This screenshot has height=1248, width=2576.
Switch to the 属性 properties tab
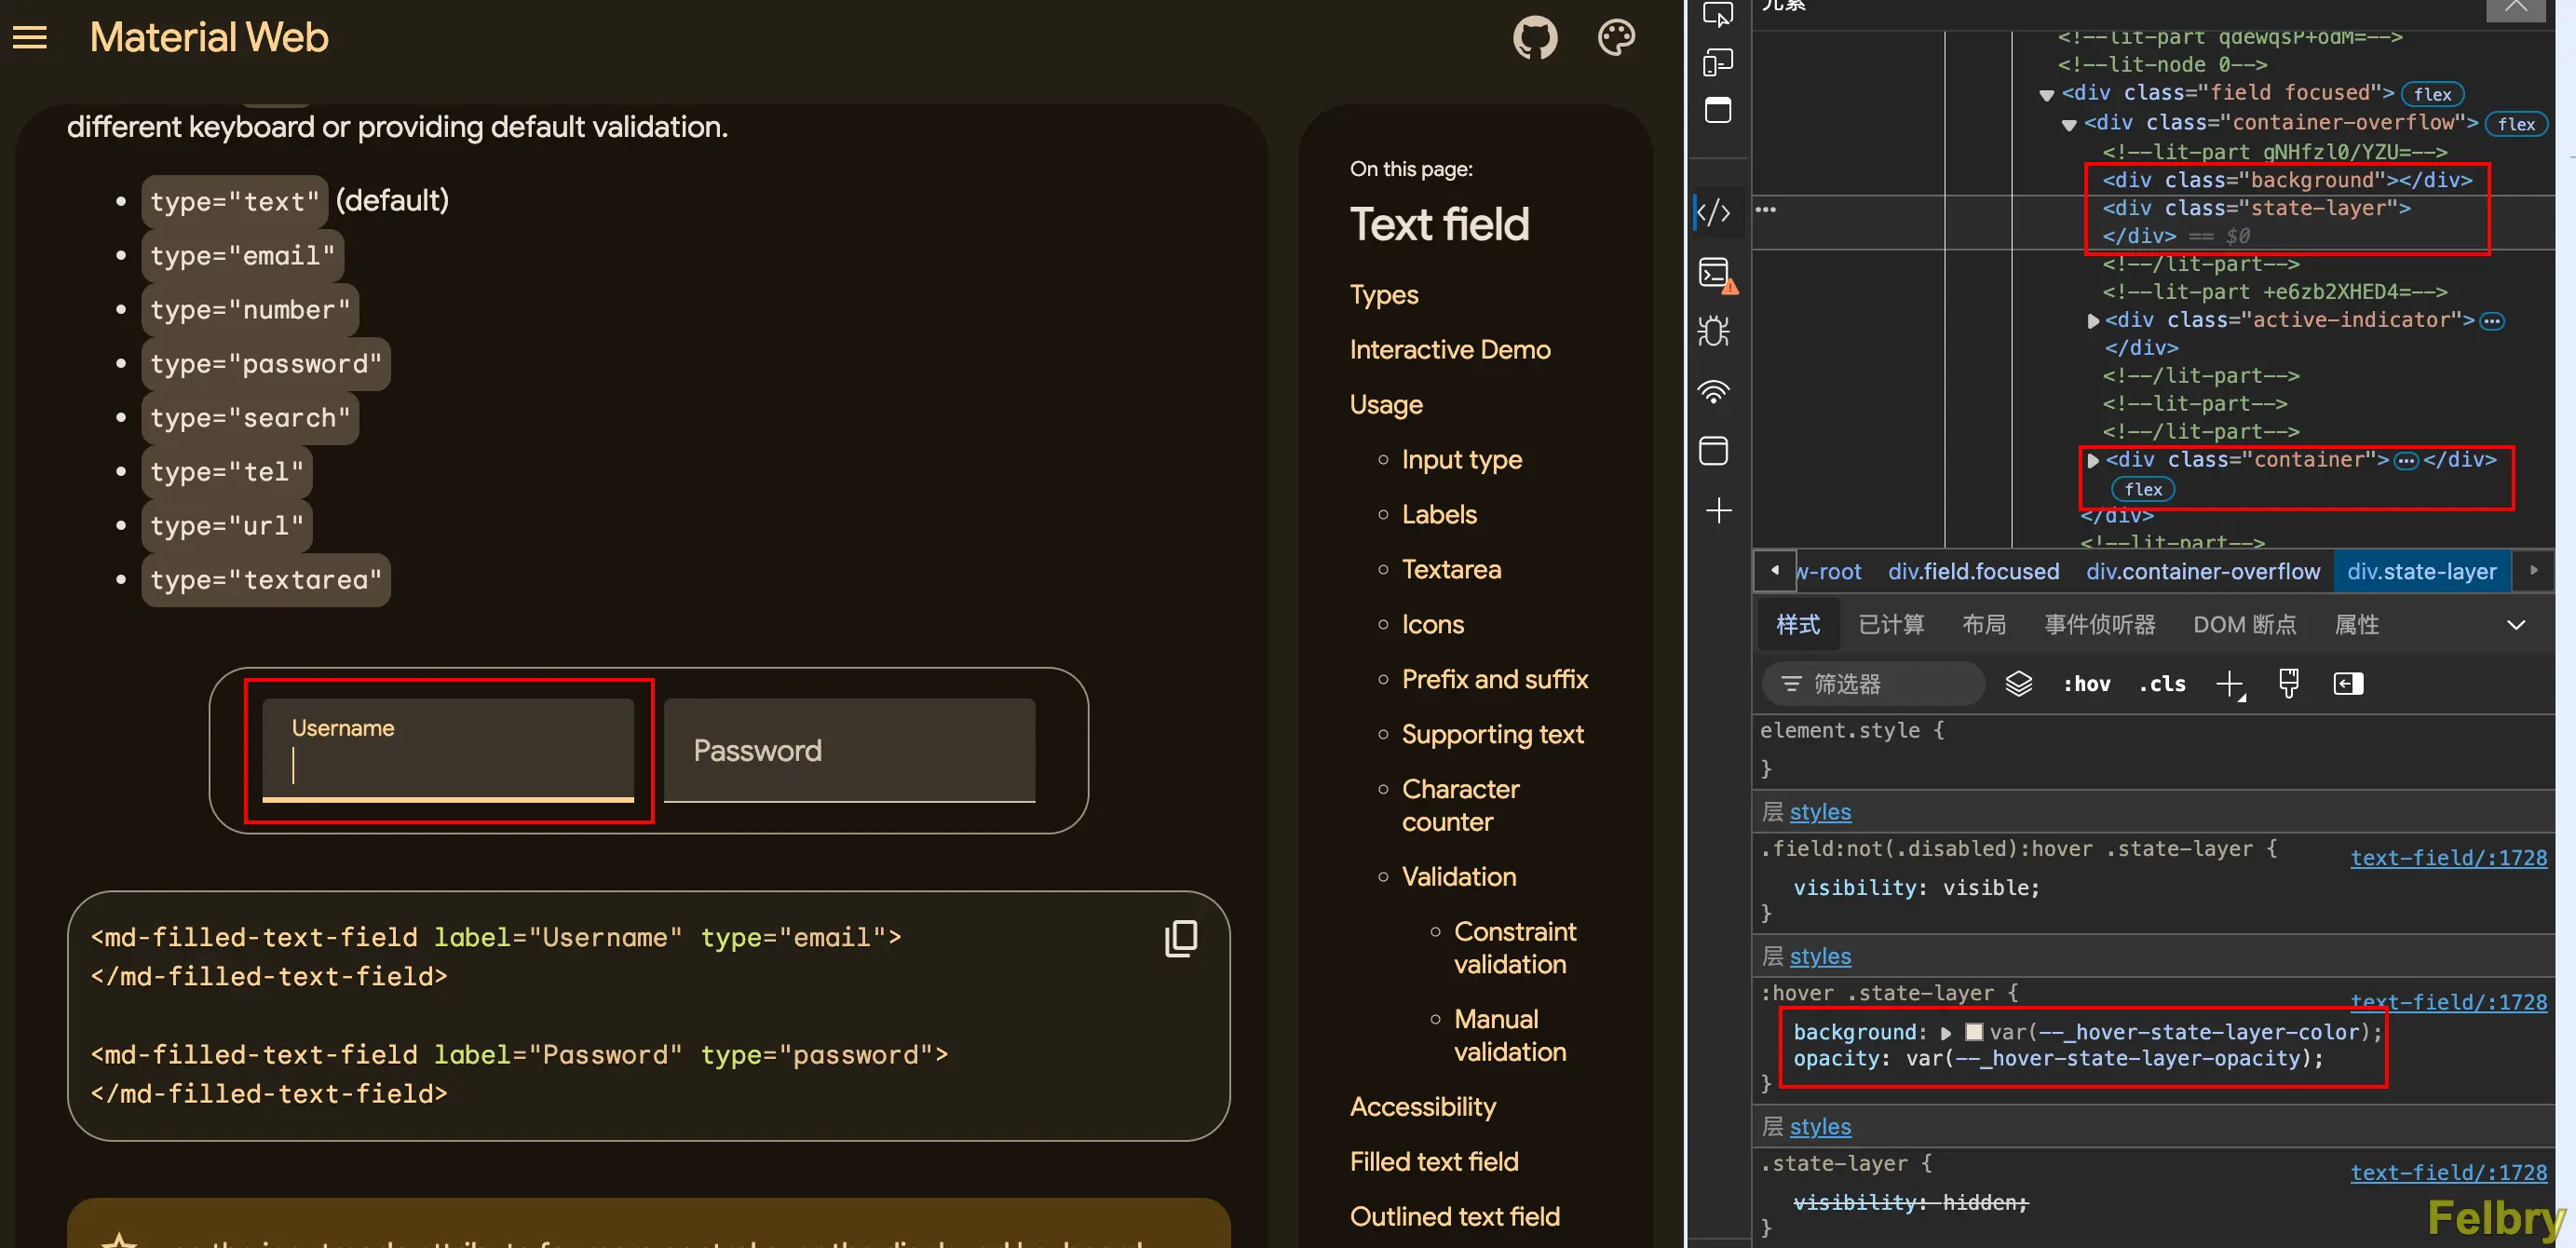[x=2356, y=625]
